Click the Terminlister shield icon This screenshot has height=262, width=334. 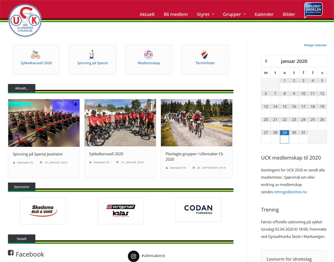click(x=204, y=54)
